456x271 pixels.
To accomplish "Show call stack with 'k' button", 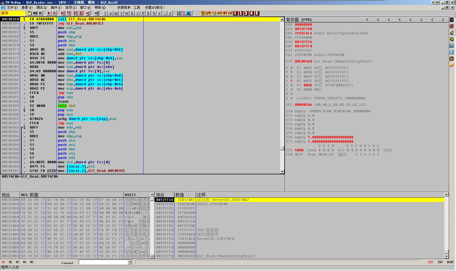I will pos(148,13).
